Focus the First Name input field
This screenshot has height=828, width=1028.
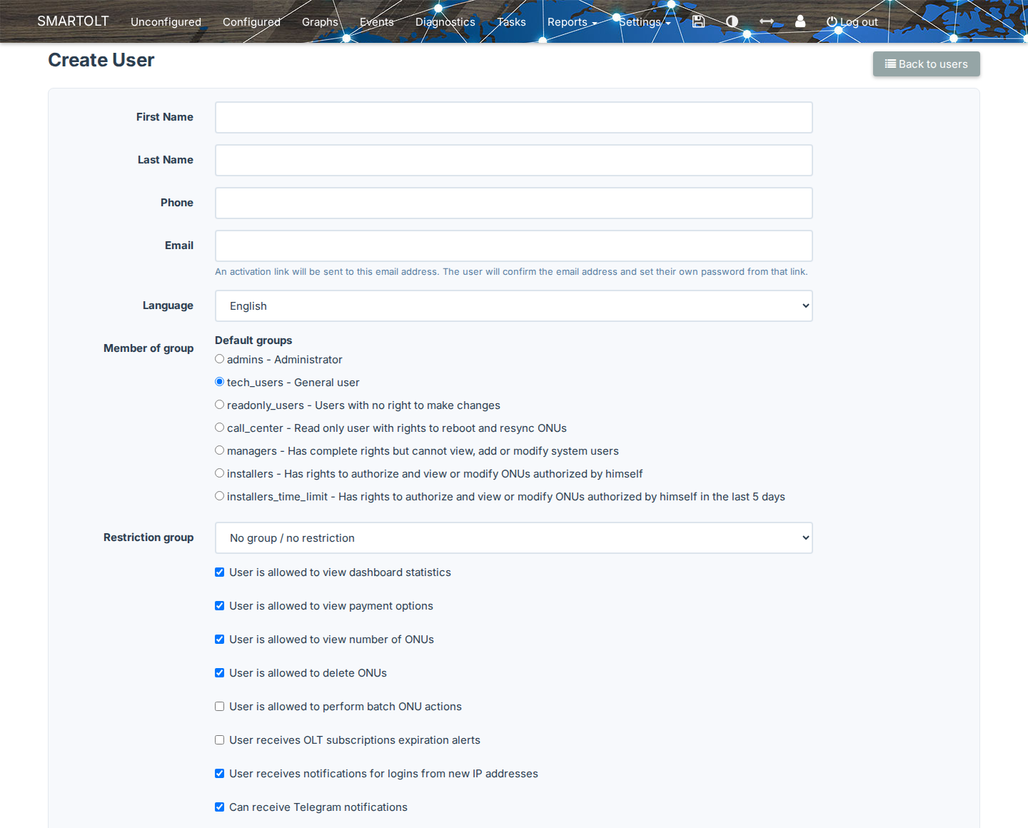coord(514,117)
